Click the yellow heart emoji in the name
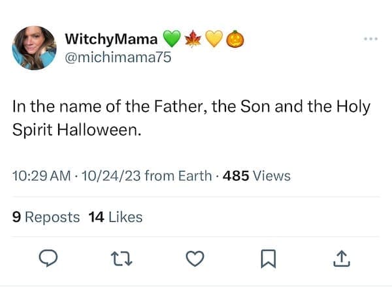The image size is (392, 287). tap(214, 39)
